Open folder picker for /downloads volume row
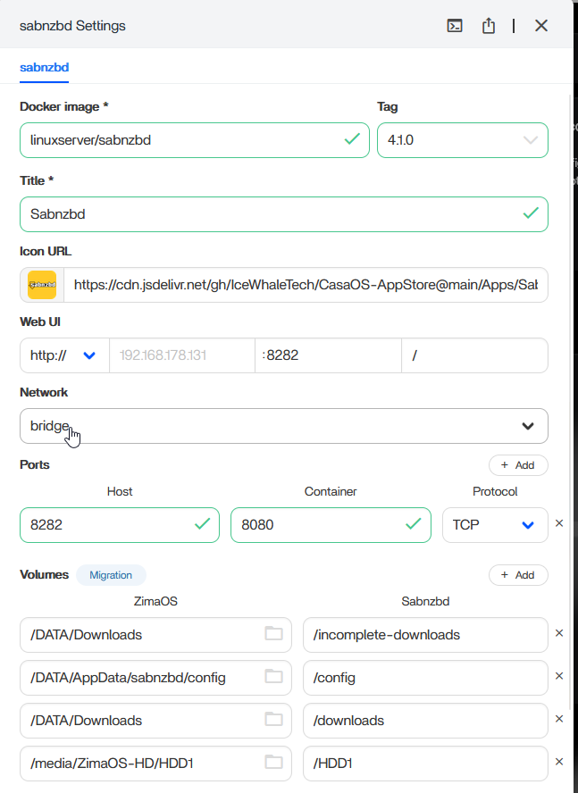 (273, 720)
